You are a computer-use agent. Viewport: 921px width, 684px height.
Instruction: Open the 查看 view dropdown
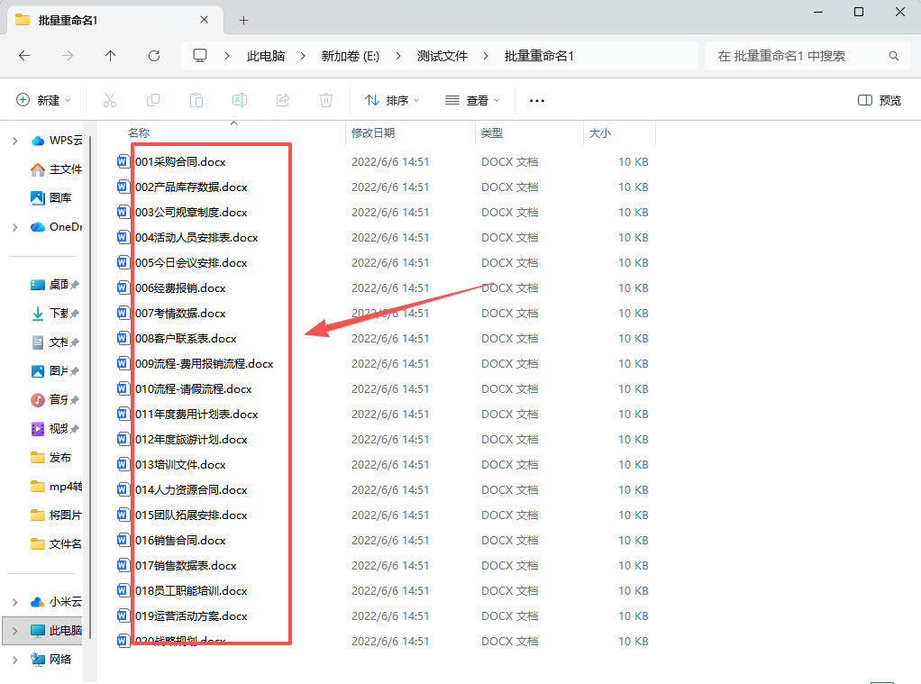tap(472, 101)
